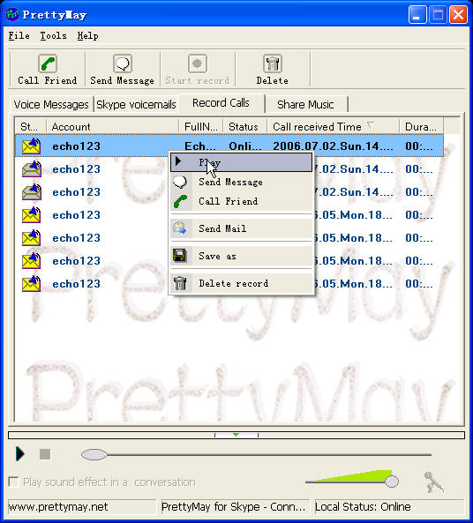Click the playback seek track line
This screenshot has height=523, width=473.
click(269, 454)
